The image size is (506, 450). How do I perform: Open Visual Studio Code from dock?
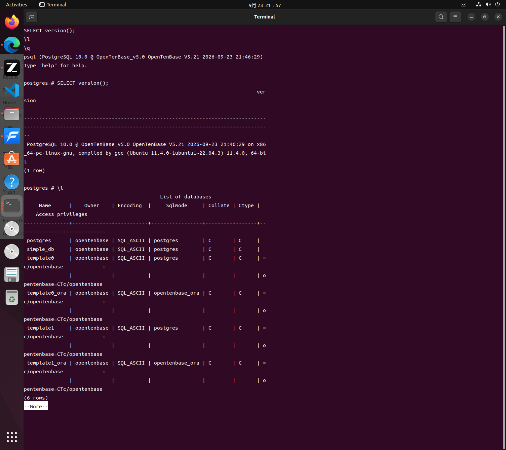[x=12, y=90]
